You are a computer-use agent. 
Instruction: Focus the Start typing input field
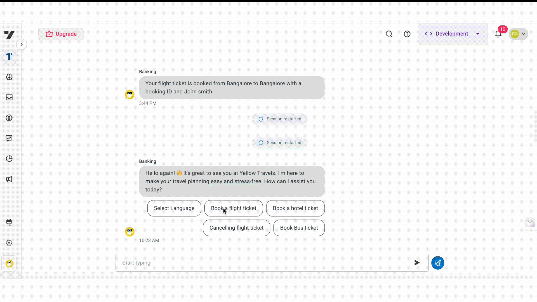[x=263, y=263]
